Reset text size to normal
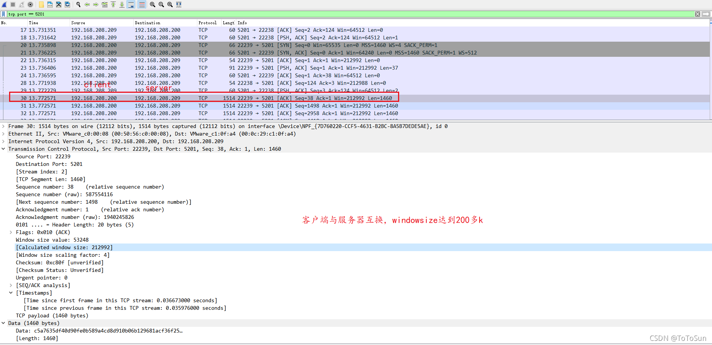 pyautogui.click(x=170, y=5)
